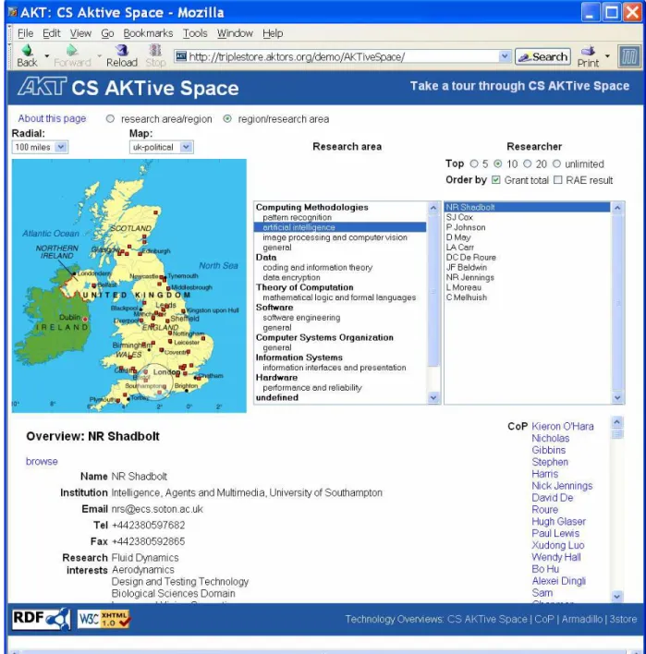Enable the RAE result checkbox

click(558, 180)
